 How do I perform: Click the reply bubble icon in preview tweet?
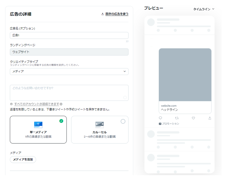pos(161,118)
